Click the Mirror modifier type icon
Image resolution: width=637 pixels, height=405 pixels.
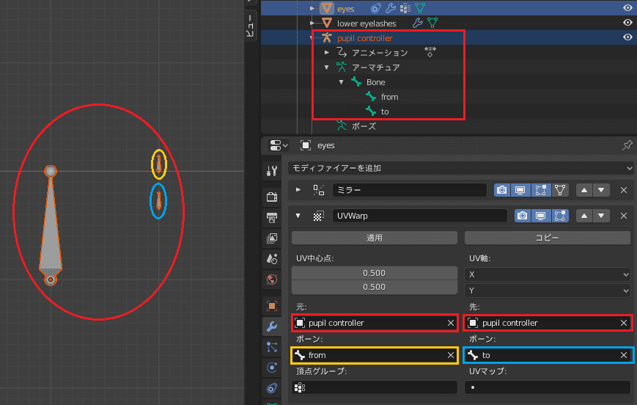click(x=318, y=190)
